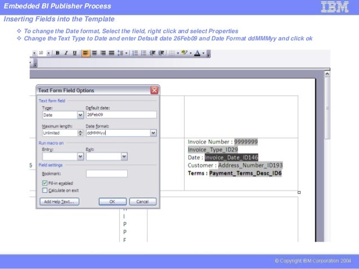
Task: Apply Justify paragraph alignment
Action: click(x=111, y=53)
